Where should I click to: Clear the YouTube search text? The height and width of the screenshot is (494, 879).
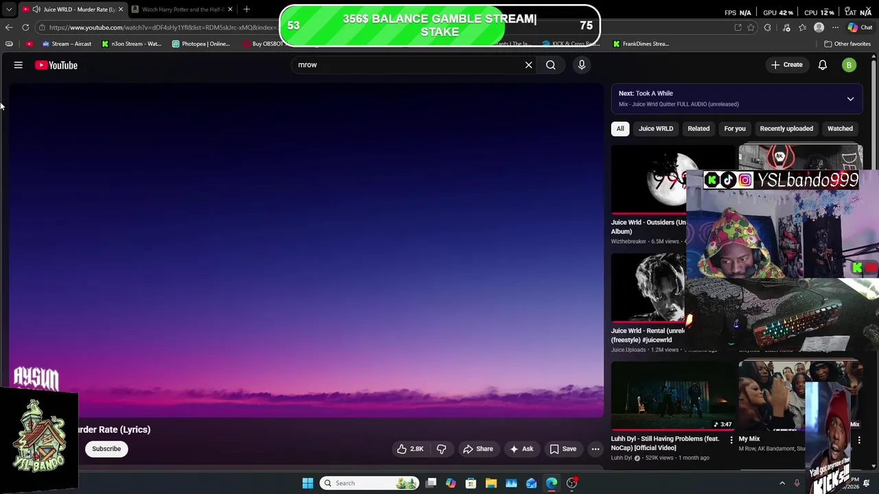coord(529,65)
